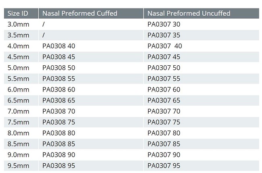Select product code PA0307 30

tap(164, 24)
